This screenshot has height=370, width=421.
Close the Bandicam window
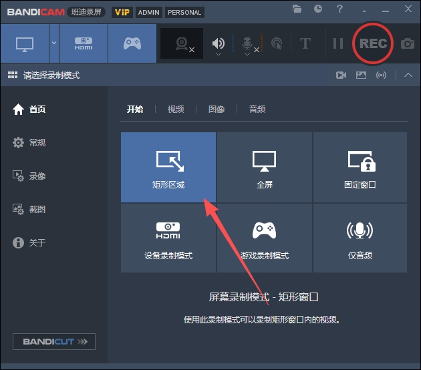click(x=408, y=9)
